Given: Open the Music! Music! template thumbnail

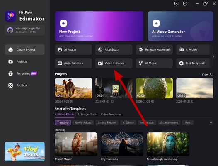Looking at the screenshot, I should click(76, 144).
